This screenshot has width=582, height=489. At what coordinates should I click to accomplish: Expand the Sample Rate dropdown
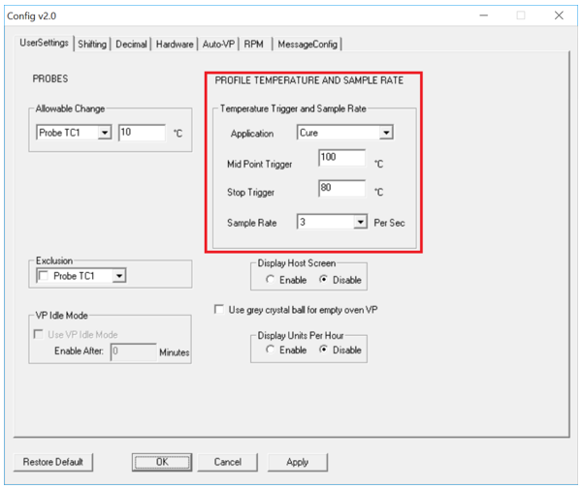tap(361, 222)
